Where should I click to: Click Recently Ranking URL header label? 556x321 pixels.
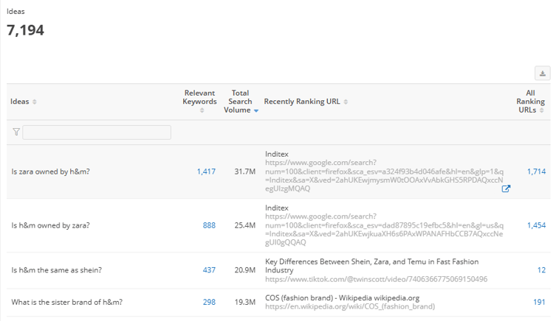[x=302, y=102]
